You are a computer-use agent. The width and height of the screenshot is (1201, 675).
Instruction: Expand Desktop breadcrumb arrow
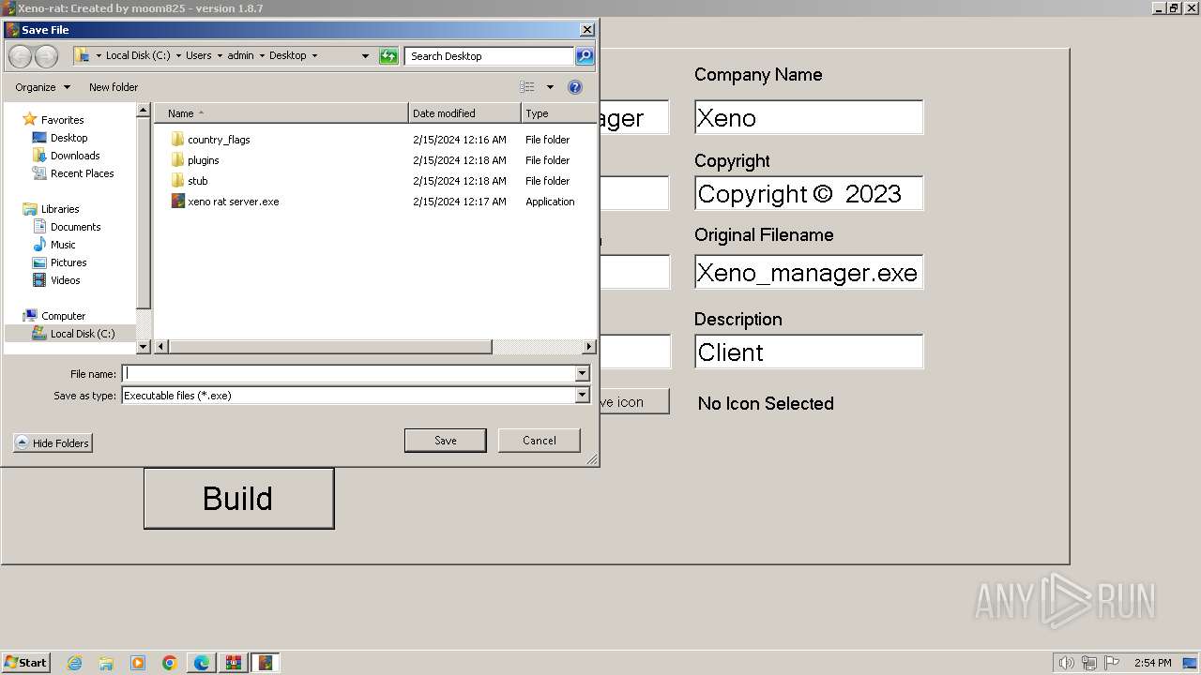click(314, 56)
